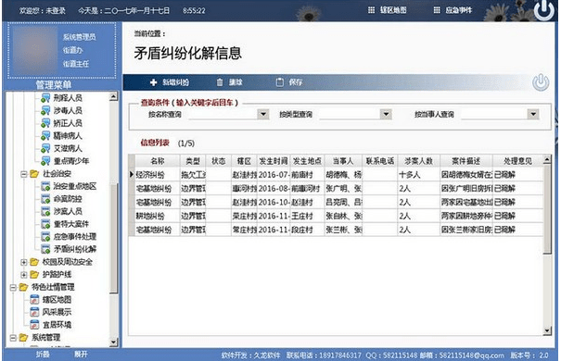The width and height of the screenshot is (561, 361).
Task: Click the 校园及周边安全 folder icon
Action: point(34,262)
